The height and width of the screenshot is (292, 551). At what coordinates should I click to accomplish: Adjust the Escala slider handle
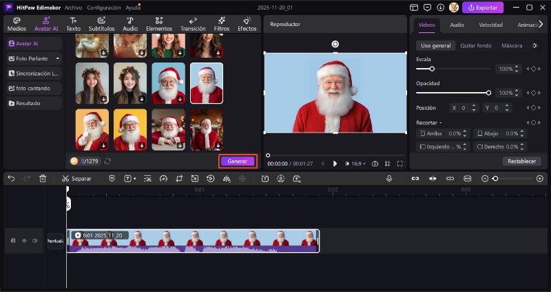[x=432, y=69]
